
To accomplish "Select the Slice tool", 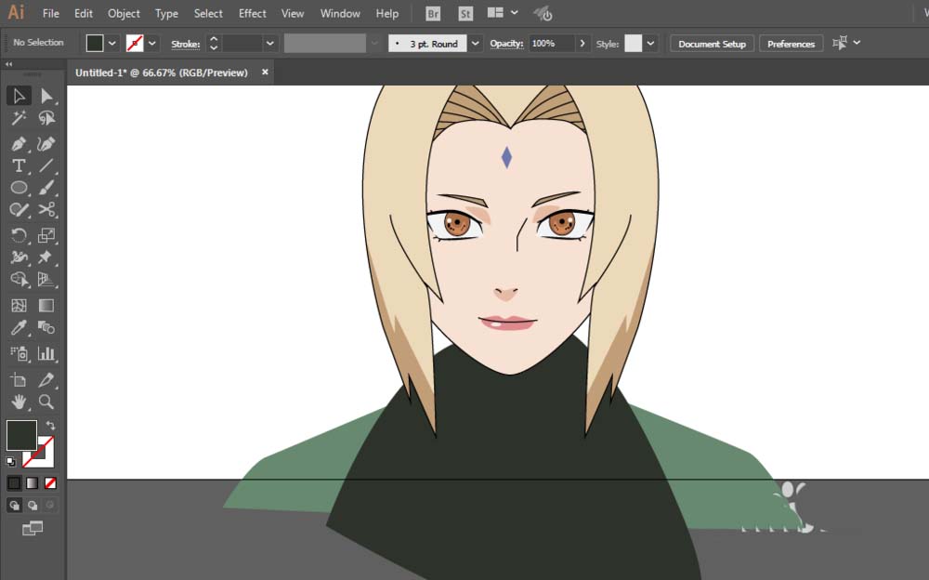I will pos(46,380).
